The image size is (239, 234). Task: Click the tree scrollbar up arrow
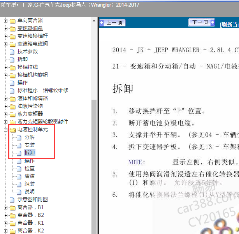[94, 21]
